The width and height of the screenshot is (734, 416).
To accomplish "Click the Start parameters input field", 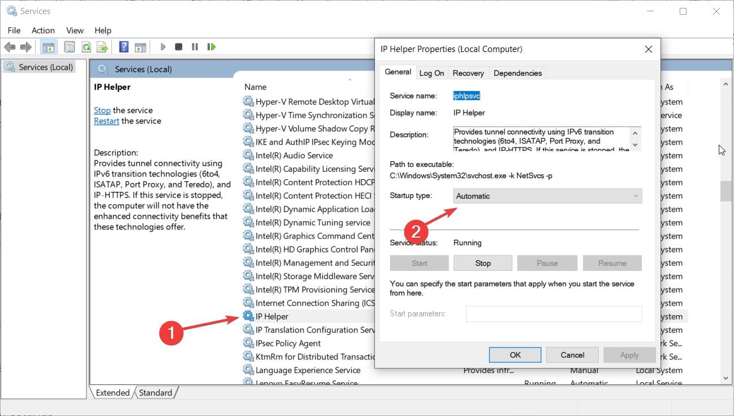I will 554,314.
